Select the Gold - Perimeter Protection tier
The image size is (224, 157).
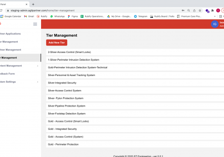pos(135,144)
